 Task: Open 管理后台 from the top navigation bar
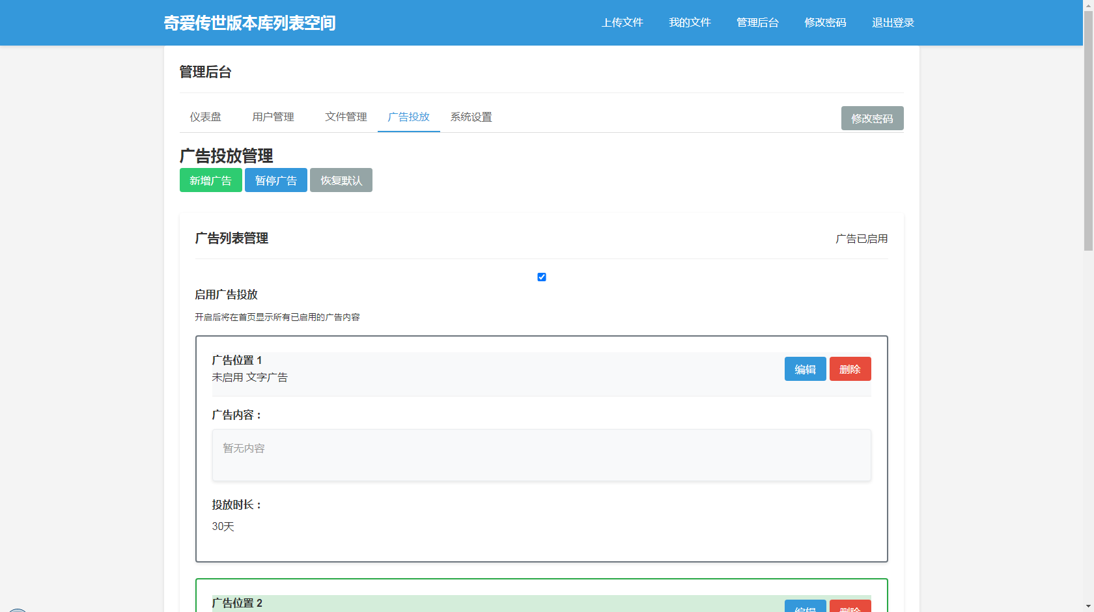[757, 23]
